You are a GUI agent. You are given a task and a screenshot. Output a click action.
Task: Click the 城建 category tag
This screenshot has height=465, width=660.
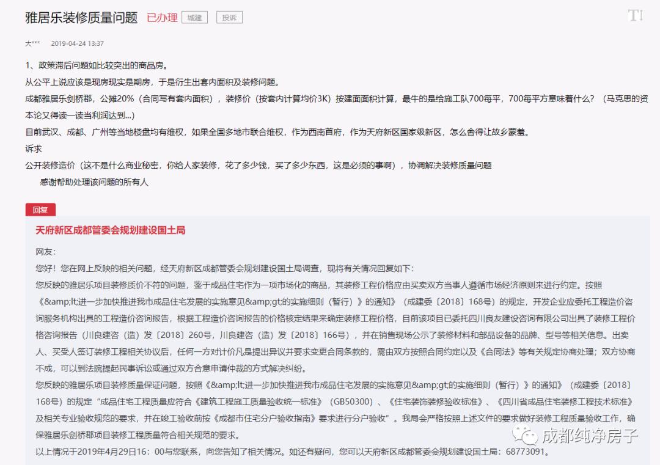point(194,17)
